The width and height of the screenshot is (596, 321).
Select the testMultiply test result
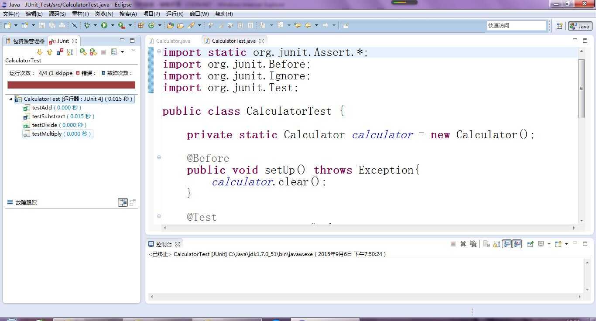point(58,134)
